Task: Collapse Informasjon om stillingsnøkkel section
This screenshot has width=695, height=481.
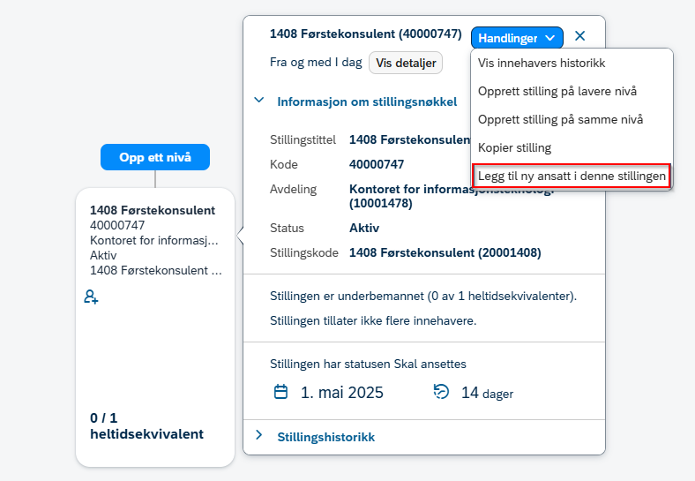Action: click(x=259, y=101)
